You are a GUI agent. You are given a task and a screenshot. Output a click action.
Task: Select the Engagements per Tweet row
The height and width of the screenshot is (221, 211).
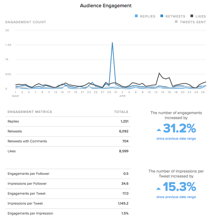[x=68, y=194]
